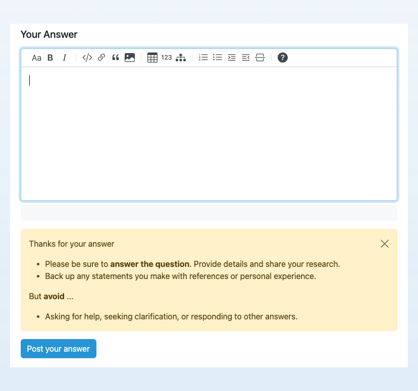Insert a hyperlink
418x391 pixels.
tap(101, 58)
